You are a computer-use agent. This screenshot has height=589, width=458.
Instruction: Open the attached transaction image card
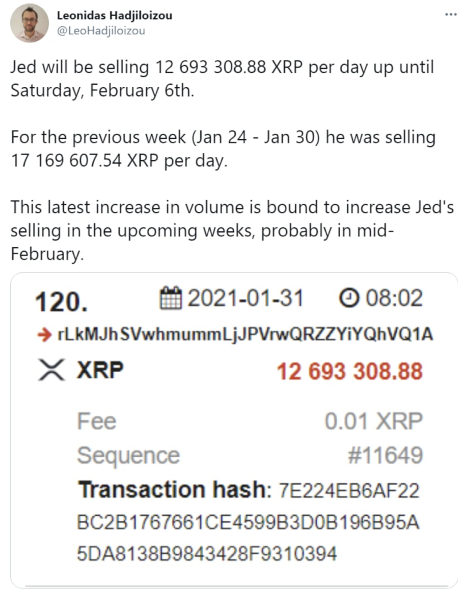pyautogui.click(x=234, y=429)
